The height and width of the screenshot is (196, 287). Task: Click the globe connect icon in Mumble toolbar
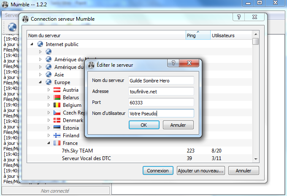(12, 27)
